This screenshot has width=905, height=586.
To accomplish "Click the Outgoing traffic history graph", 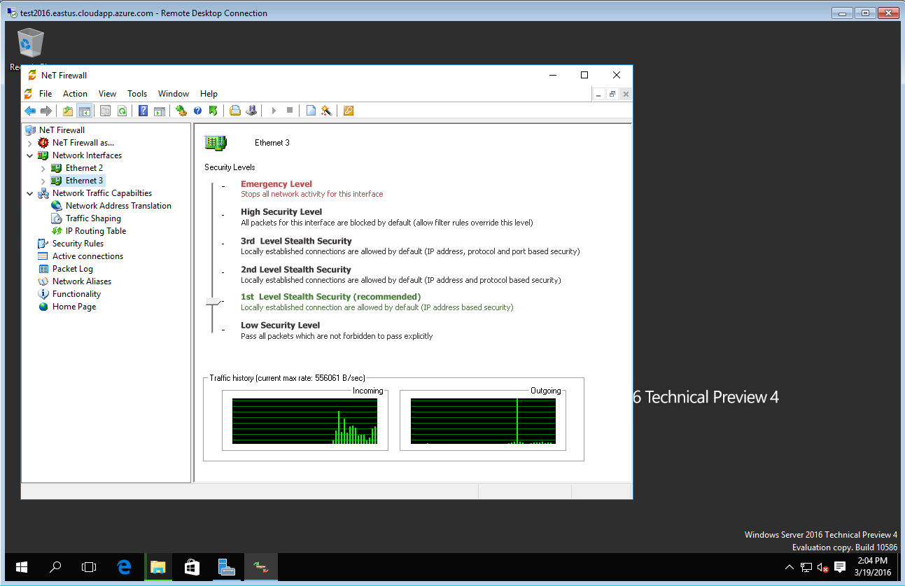I will (483, 421).
